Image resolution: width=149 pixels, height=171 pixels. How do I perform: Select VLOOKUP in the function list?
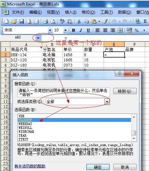point(75,120)
